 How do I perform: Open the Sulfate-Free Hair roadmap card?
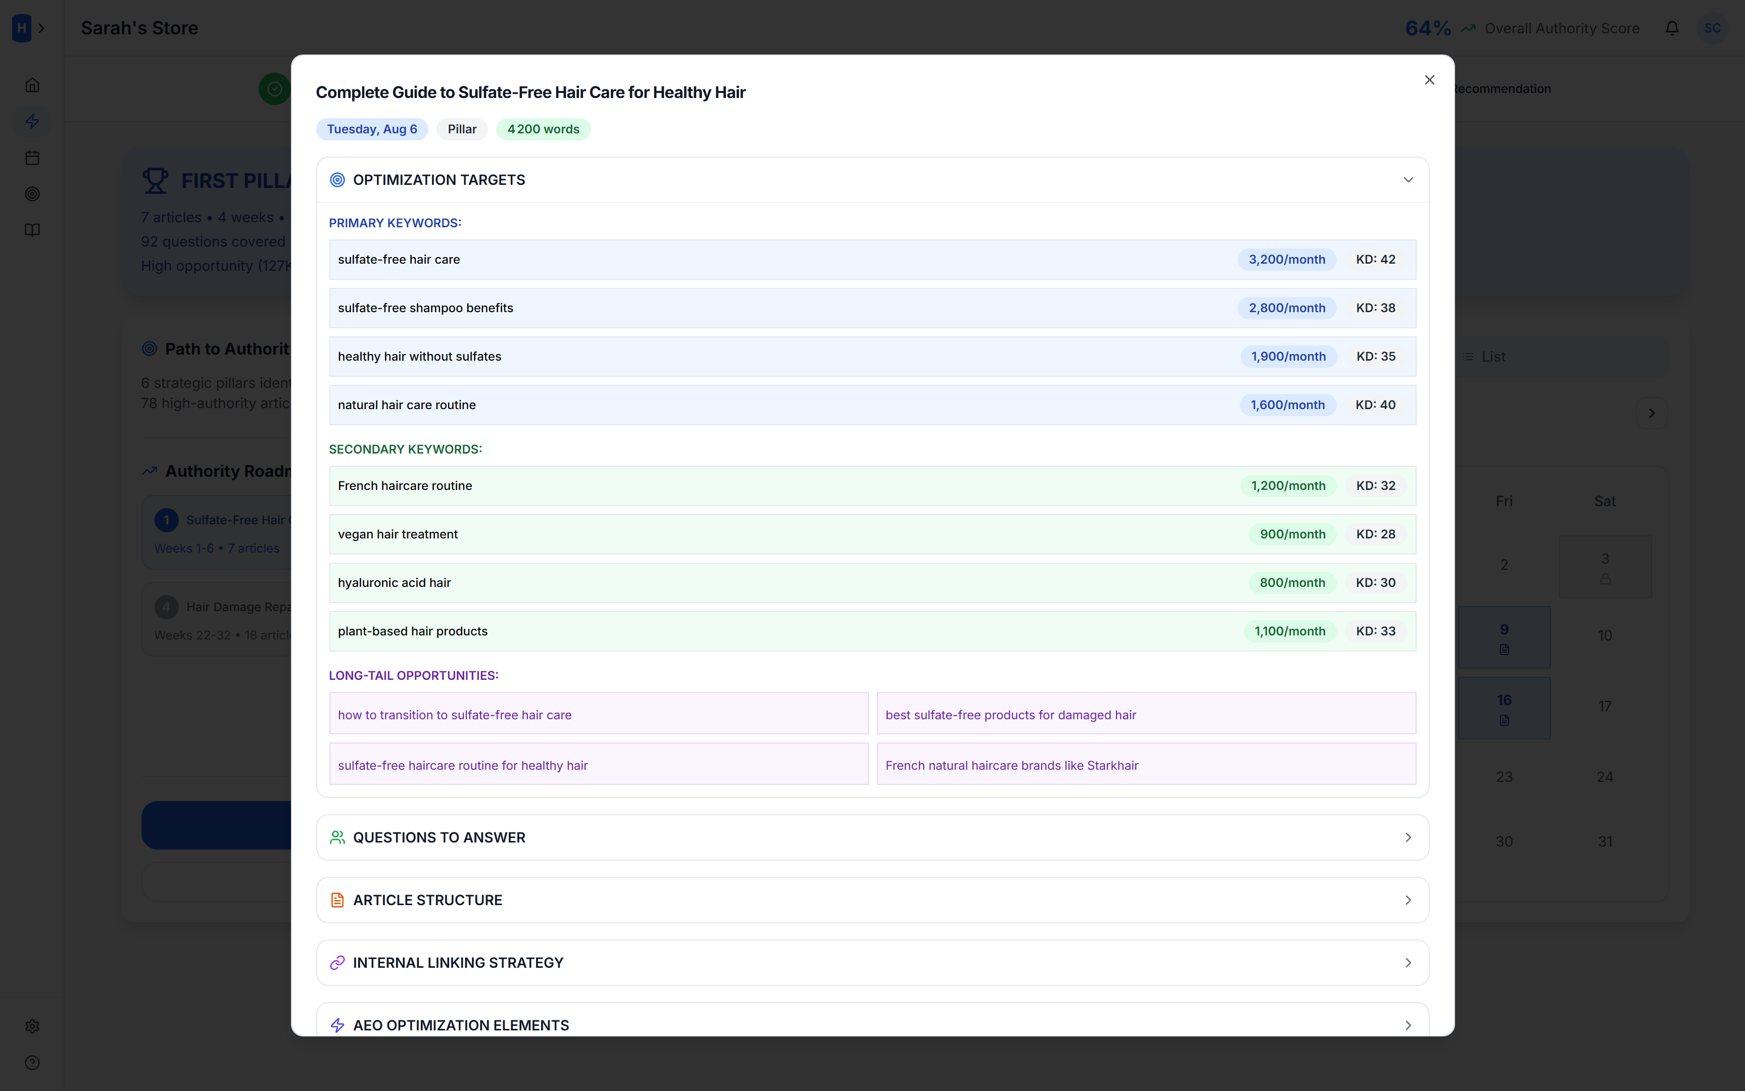coord(217,533)
